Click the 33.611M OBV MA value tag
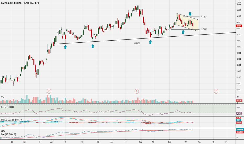 click(x=240, y=132)
